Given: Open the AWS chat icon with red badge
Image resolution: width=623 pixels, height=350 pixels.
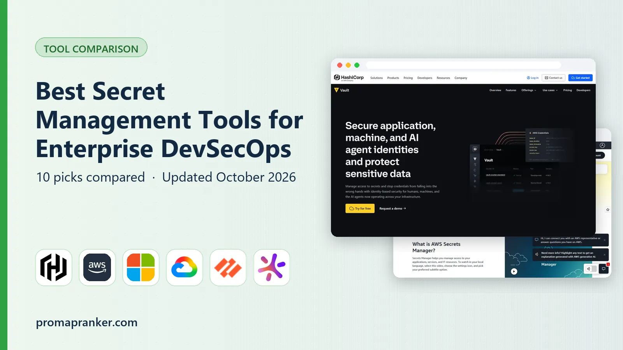Looking at the screenshot, I should (604, 269).
